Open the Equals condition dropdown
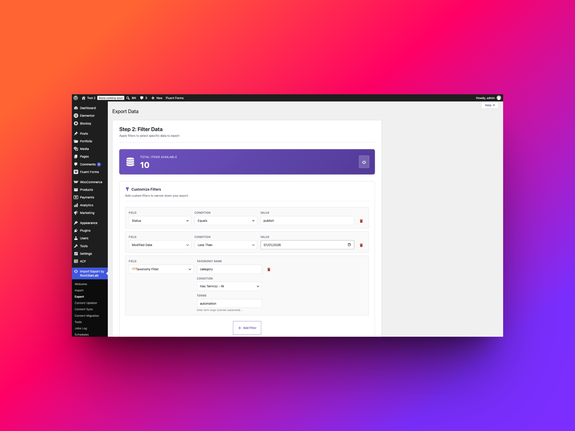The width and height of the screenshot is (575, 431). tap(226, 221)
